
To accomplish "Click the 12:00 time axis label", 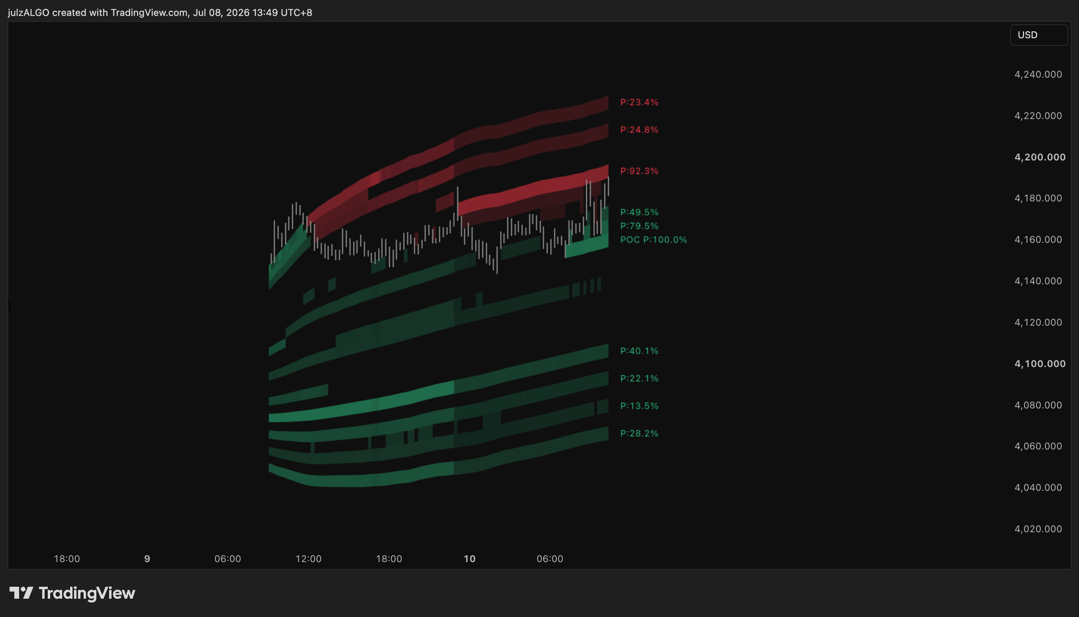I will coord(309,559).
